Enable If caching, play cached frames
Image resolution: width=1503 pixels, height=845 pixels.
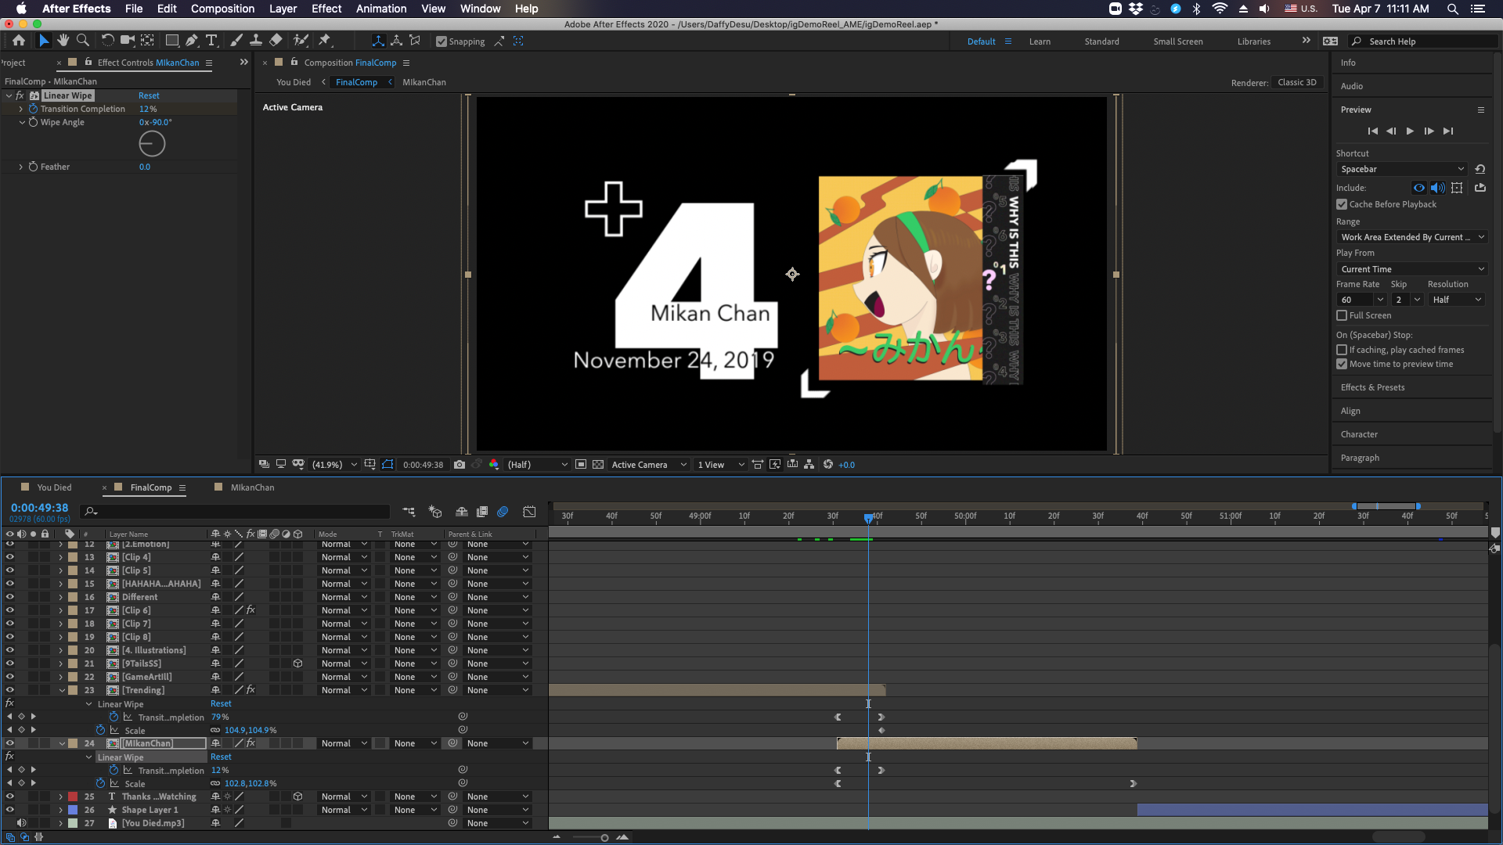click(x=1342, y=350)
